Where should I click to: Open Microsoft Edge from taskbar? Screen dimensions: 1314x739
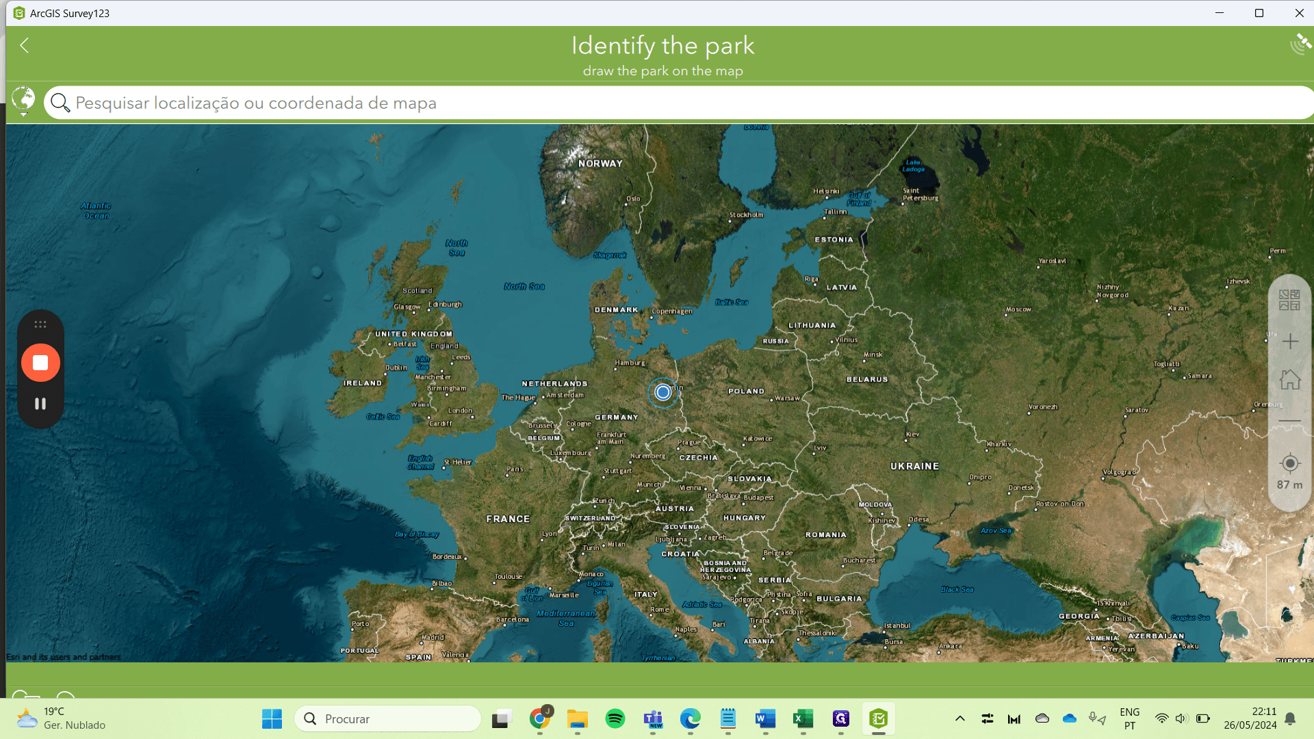point(691,718)
